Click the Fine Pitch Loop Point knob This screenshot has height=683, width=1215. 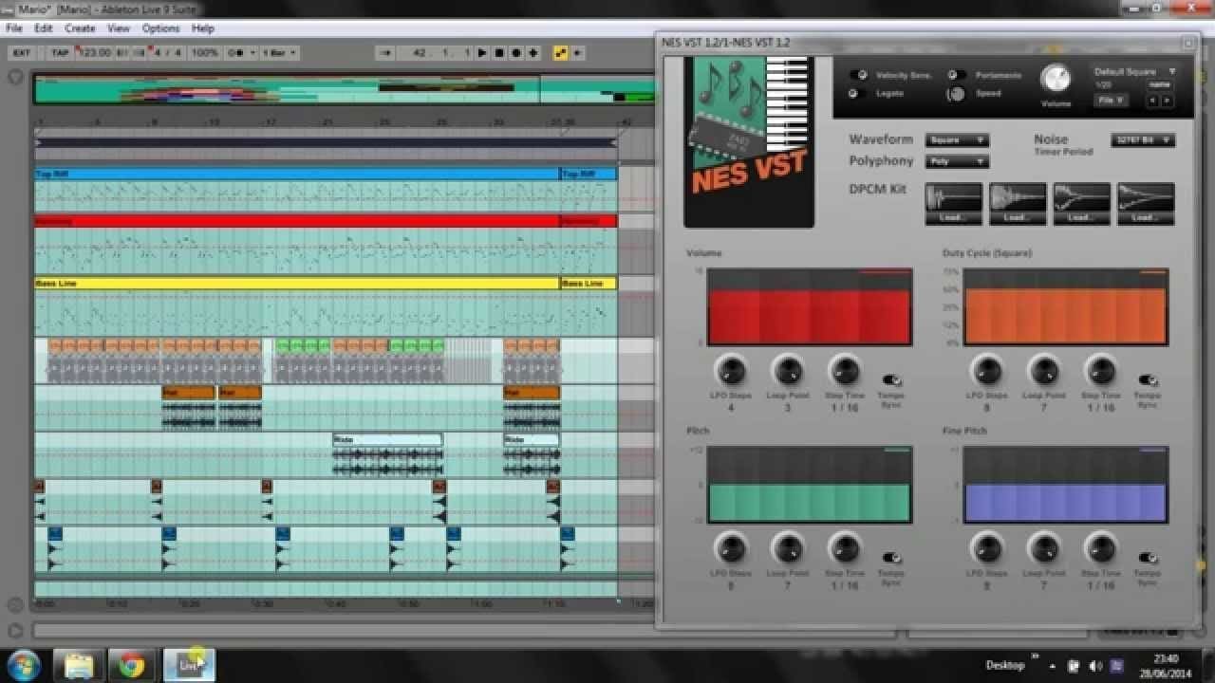click(1044, 547)
